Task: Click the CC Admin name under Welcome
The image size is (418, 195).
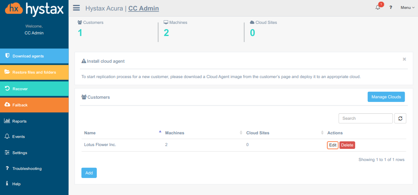Action: click(34, 33)
